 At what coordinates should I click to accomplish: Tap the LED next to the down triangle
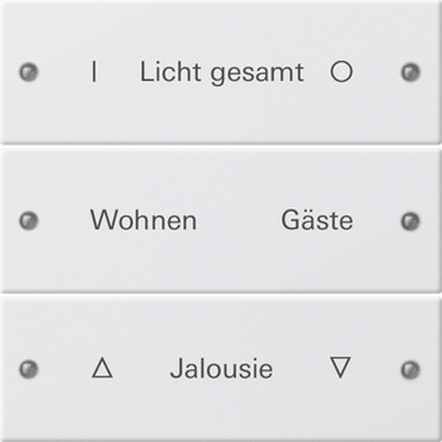tap(410, 369)
